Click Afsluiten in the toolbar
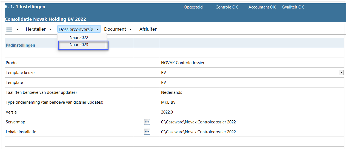Screen dimensions: 346x150 coord(148,29)
